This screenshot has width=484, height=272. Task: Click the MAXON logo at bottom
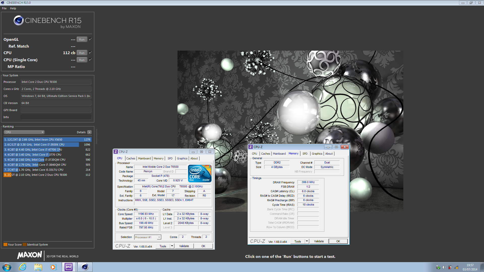29,255
